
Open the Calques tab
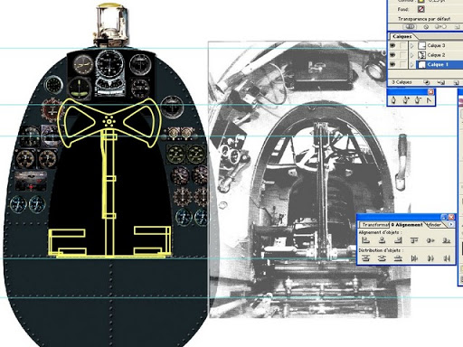(402, 36)
